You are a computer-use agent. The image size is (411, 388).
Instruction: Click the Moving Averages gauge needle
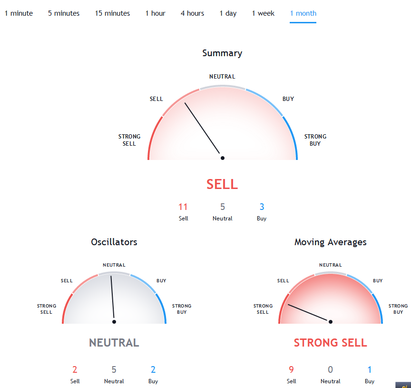pyautogui.click(x=308, y=312)
